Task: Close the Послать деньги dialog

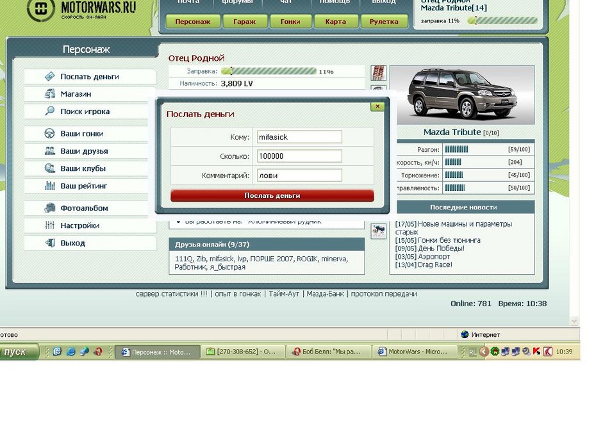Action: pyautogui.click(x=377, y=106)
